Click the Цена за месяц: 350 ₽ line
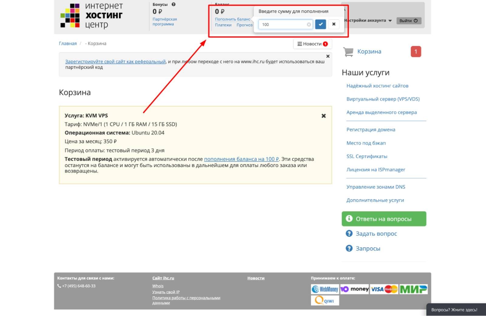Viewport: 486px width, 316px height. tap(91, 141)
